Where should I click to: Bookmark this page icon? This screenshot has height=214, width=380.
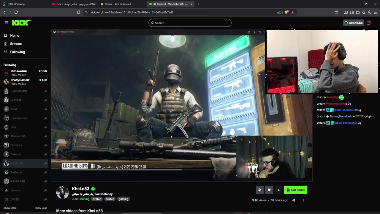78,12
